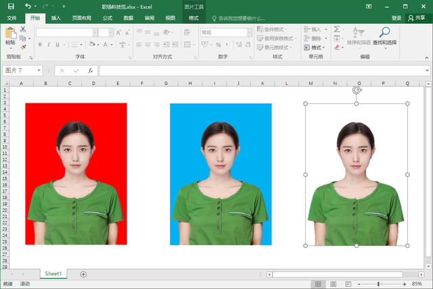Click the Sign in (登录) link

[x=396, y=18]
